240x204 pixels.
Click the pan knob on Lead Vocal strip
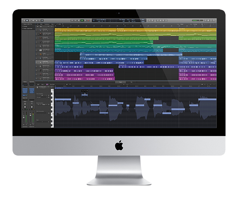click(x=25, y=107)
